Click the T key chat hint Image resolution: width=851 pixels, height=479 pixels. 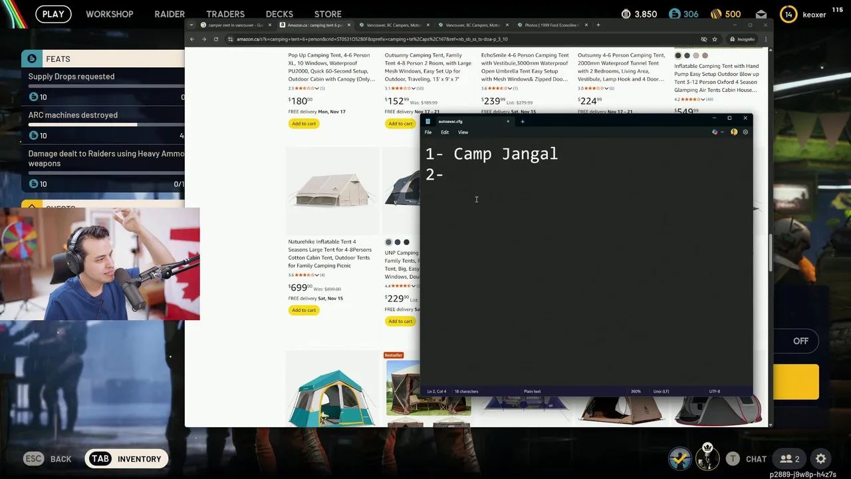tap(733, 459)
